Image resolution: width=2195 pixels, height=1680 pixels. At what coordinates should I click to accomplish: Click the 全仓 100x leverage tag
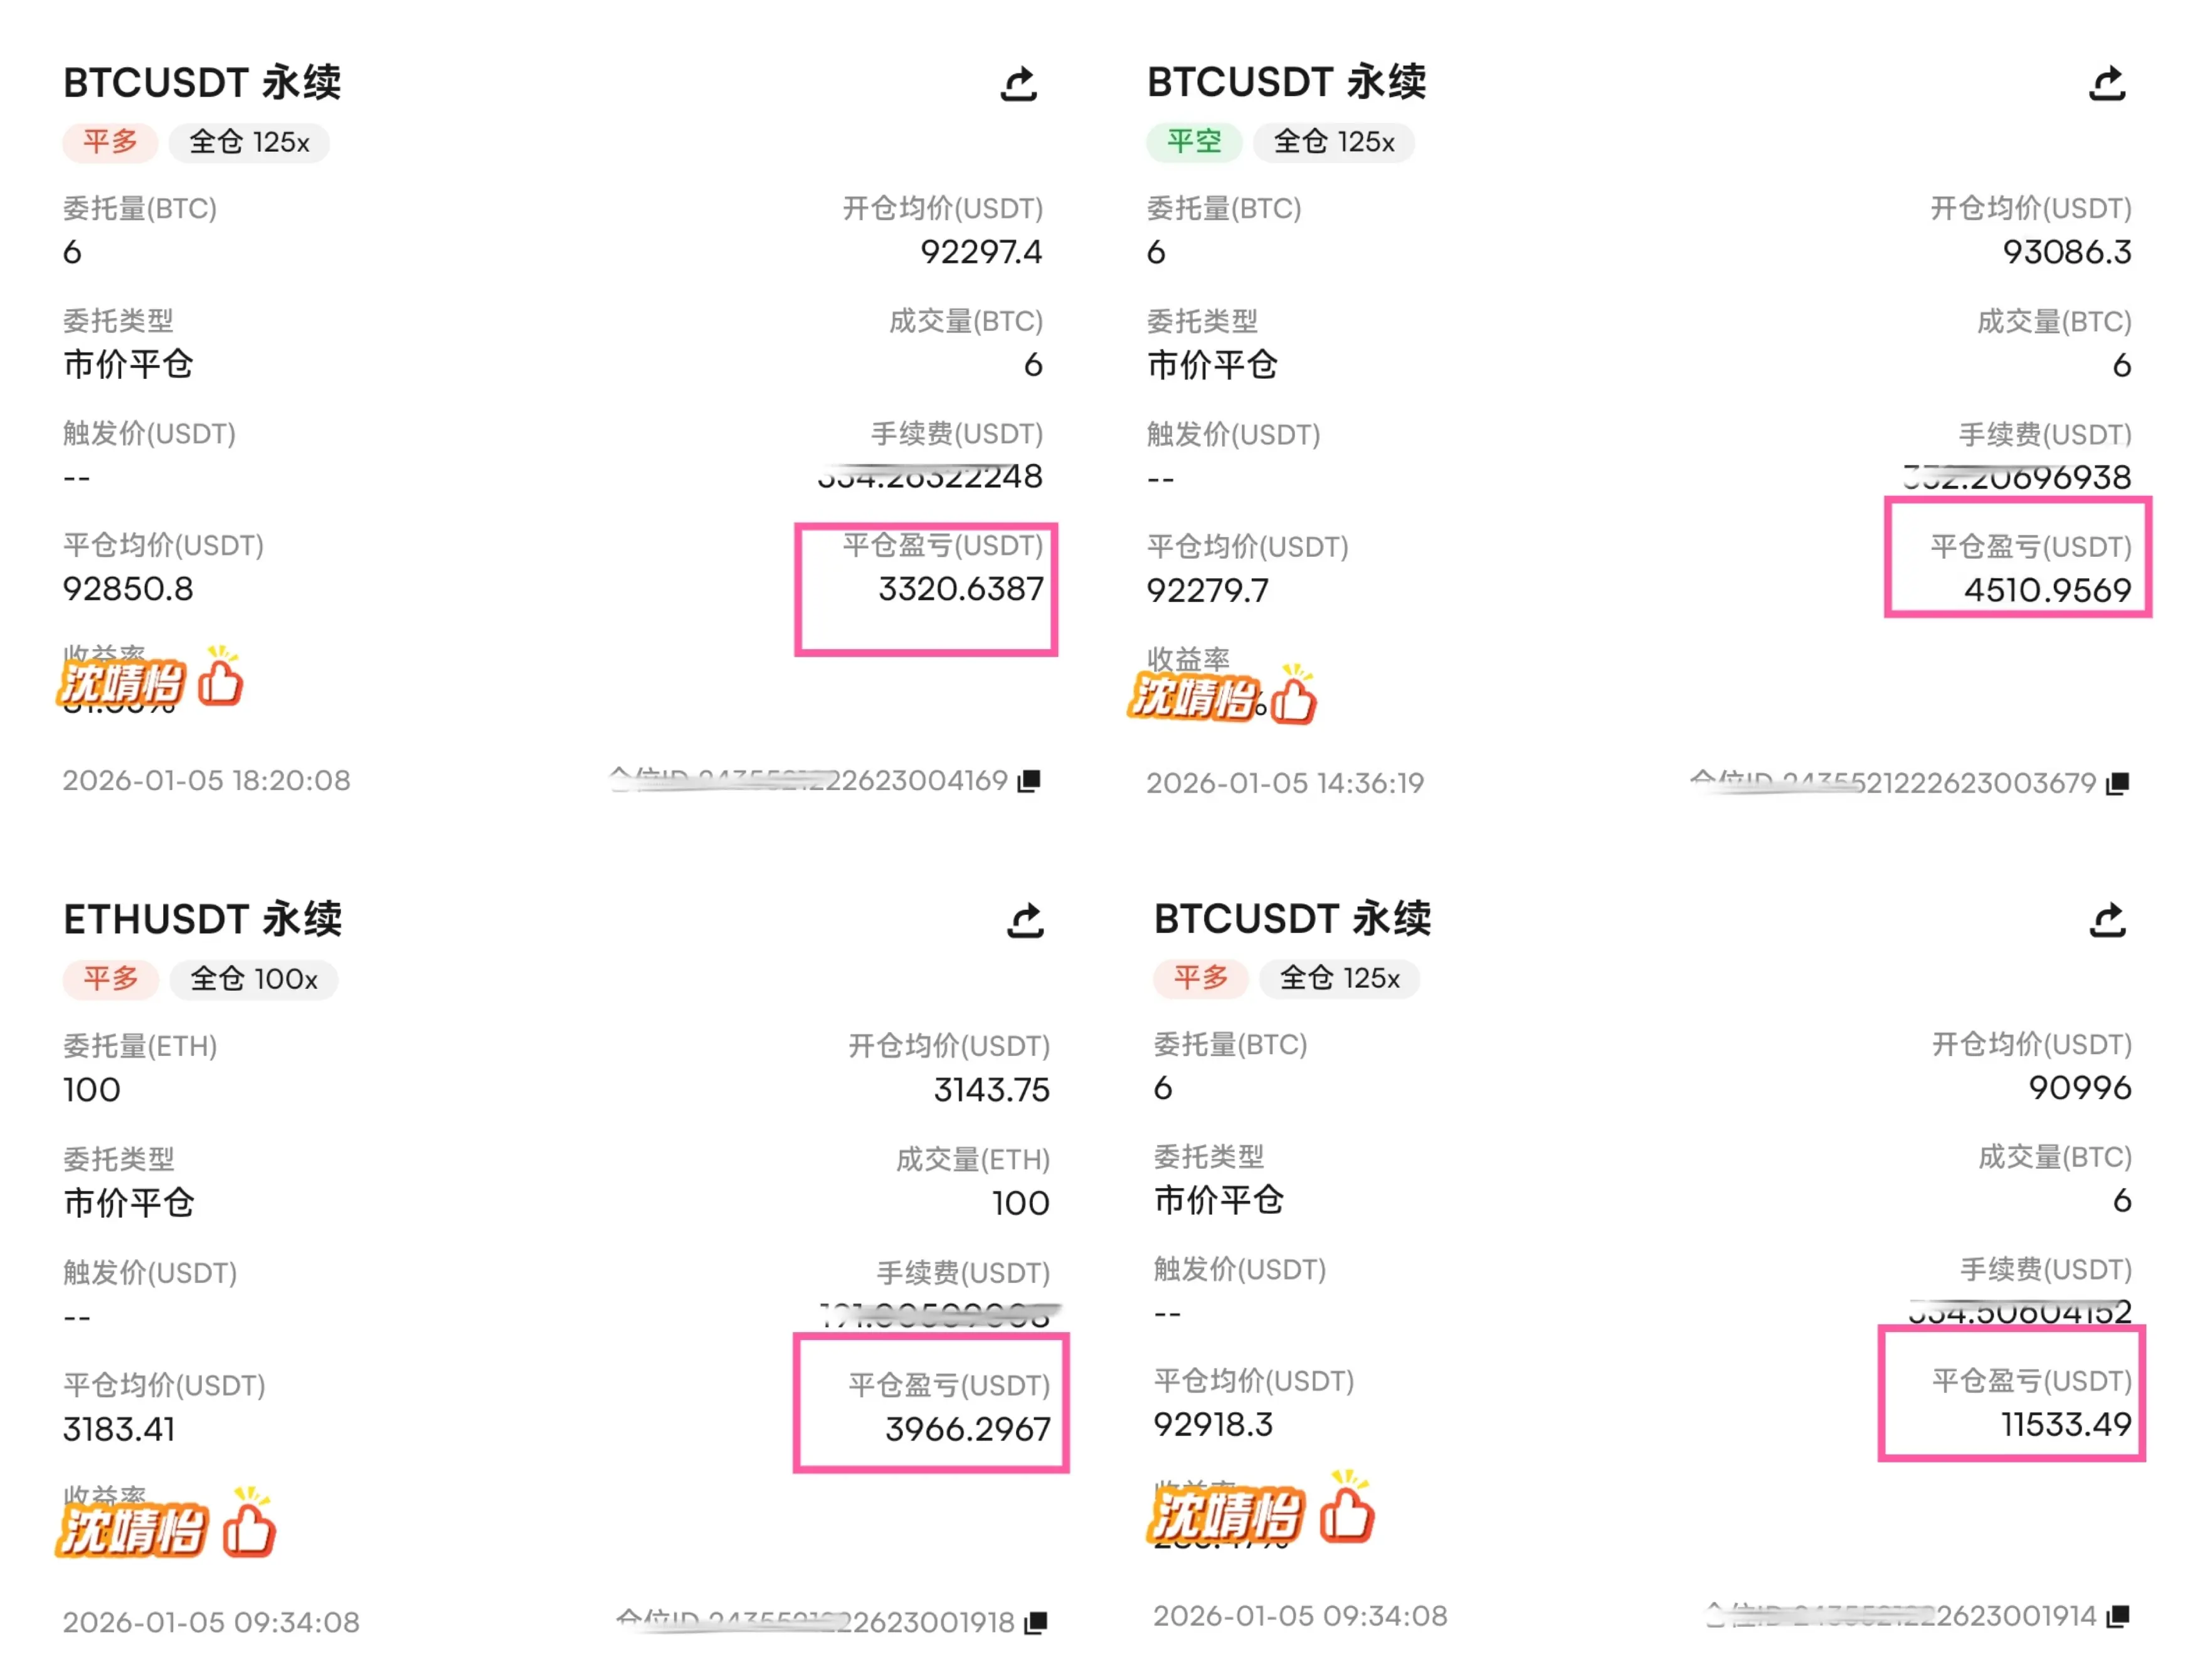253,979
